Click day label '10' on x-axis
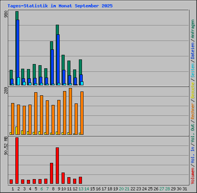Image resolution: width=197 pixels, height=193 pixels. point(63,189)
